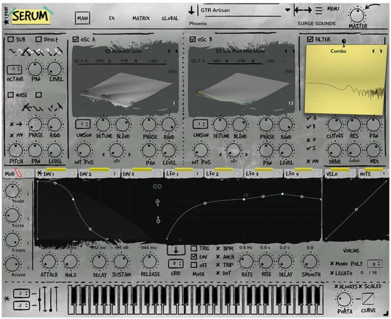Viewport: 391px width, 319px height.
Task: Click OSC B warp mode right arrow
Action: 246,155
